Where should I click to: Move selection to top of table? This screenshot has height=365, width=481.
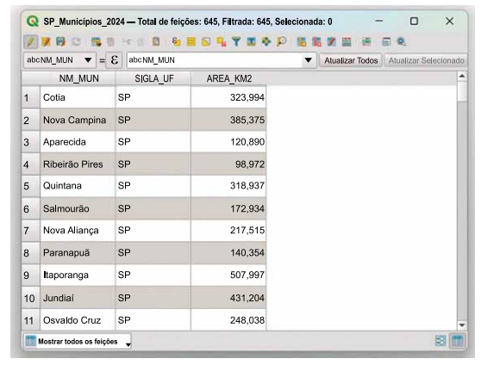(251, 41)
